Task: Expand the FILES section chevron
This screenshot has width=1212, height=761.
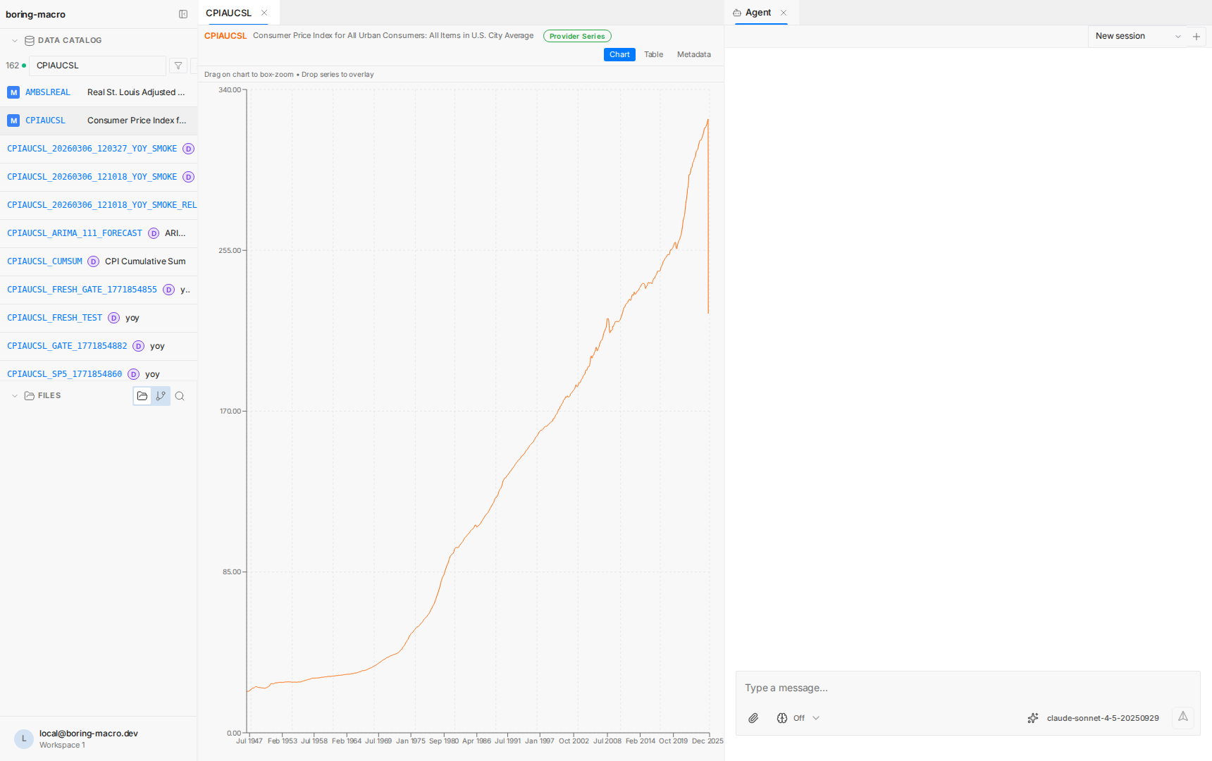Action: click(15, 395)
